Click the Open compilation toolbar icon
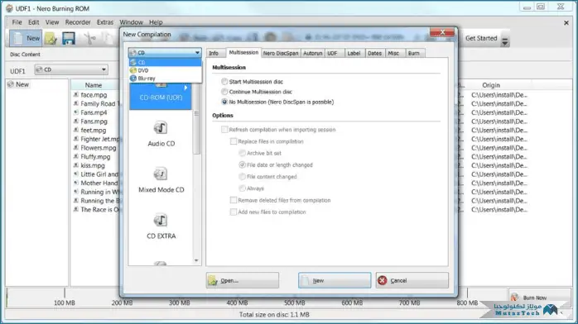This screenshot has width=578, height=324. click(x=51, y=38)
